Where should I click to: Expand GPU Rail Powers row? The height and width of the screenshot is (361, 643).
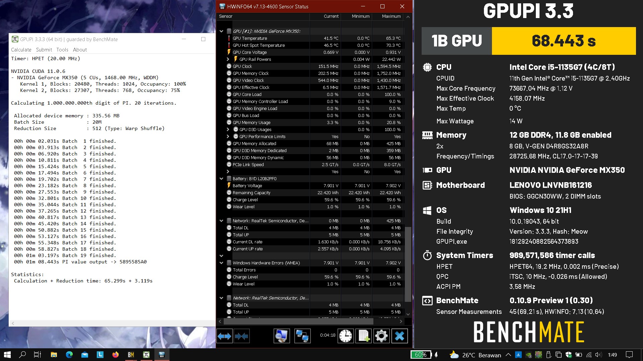tap(228, 59)
